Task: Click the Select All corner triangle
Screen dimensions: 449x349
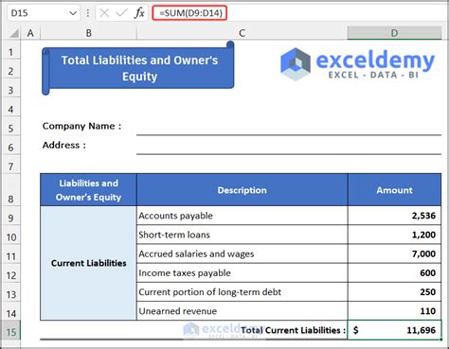Action: tap(13, 33)
